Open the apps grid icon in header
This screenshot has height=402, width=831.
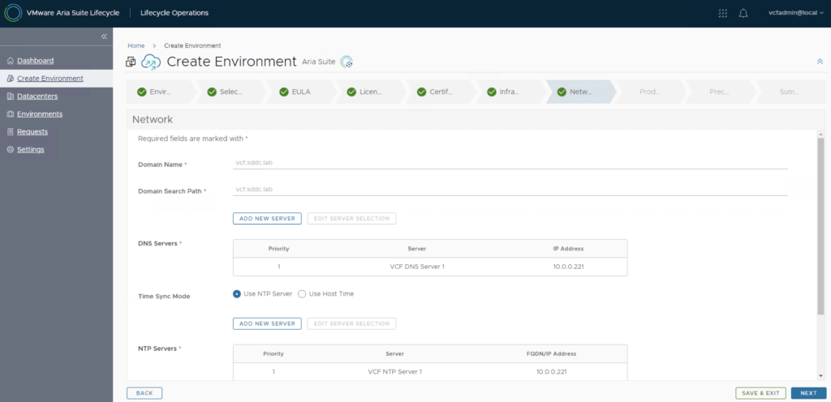[723, 13]
